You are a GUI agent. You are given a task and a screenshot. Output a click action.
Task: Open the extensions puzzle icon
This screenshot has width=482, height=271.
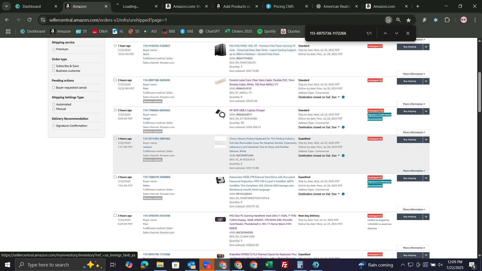click(447, 20)
